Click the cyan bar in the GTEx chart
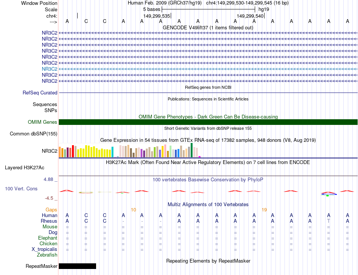Screen dimensions: 358x275 point(112,152)
